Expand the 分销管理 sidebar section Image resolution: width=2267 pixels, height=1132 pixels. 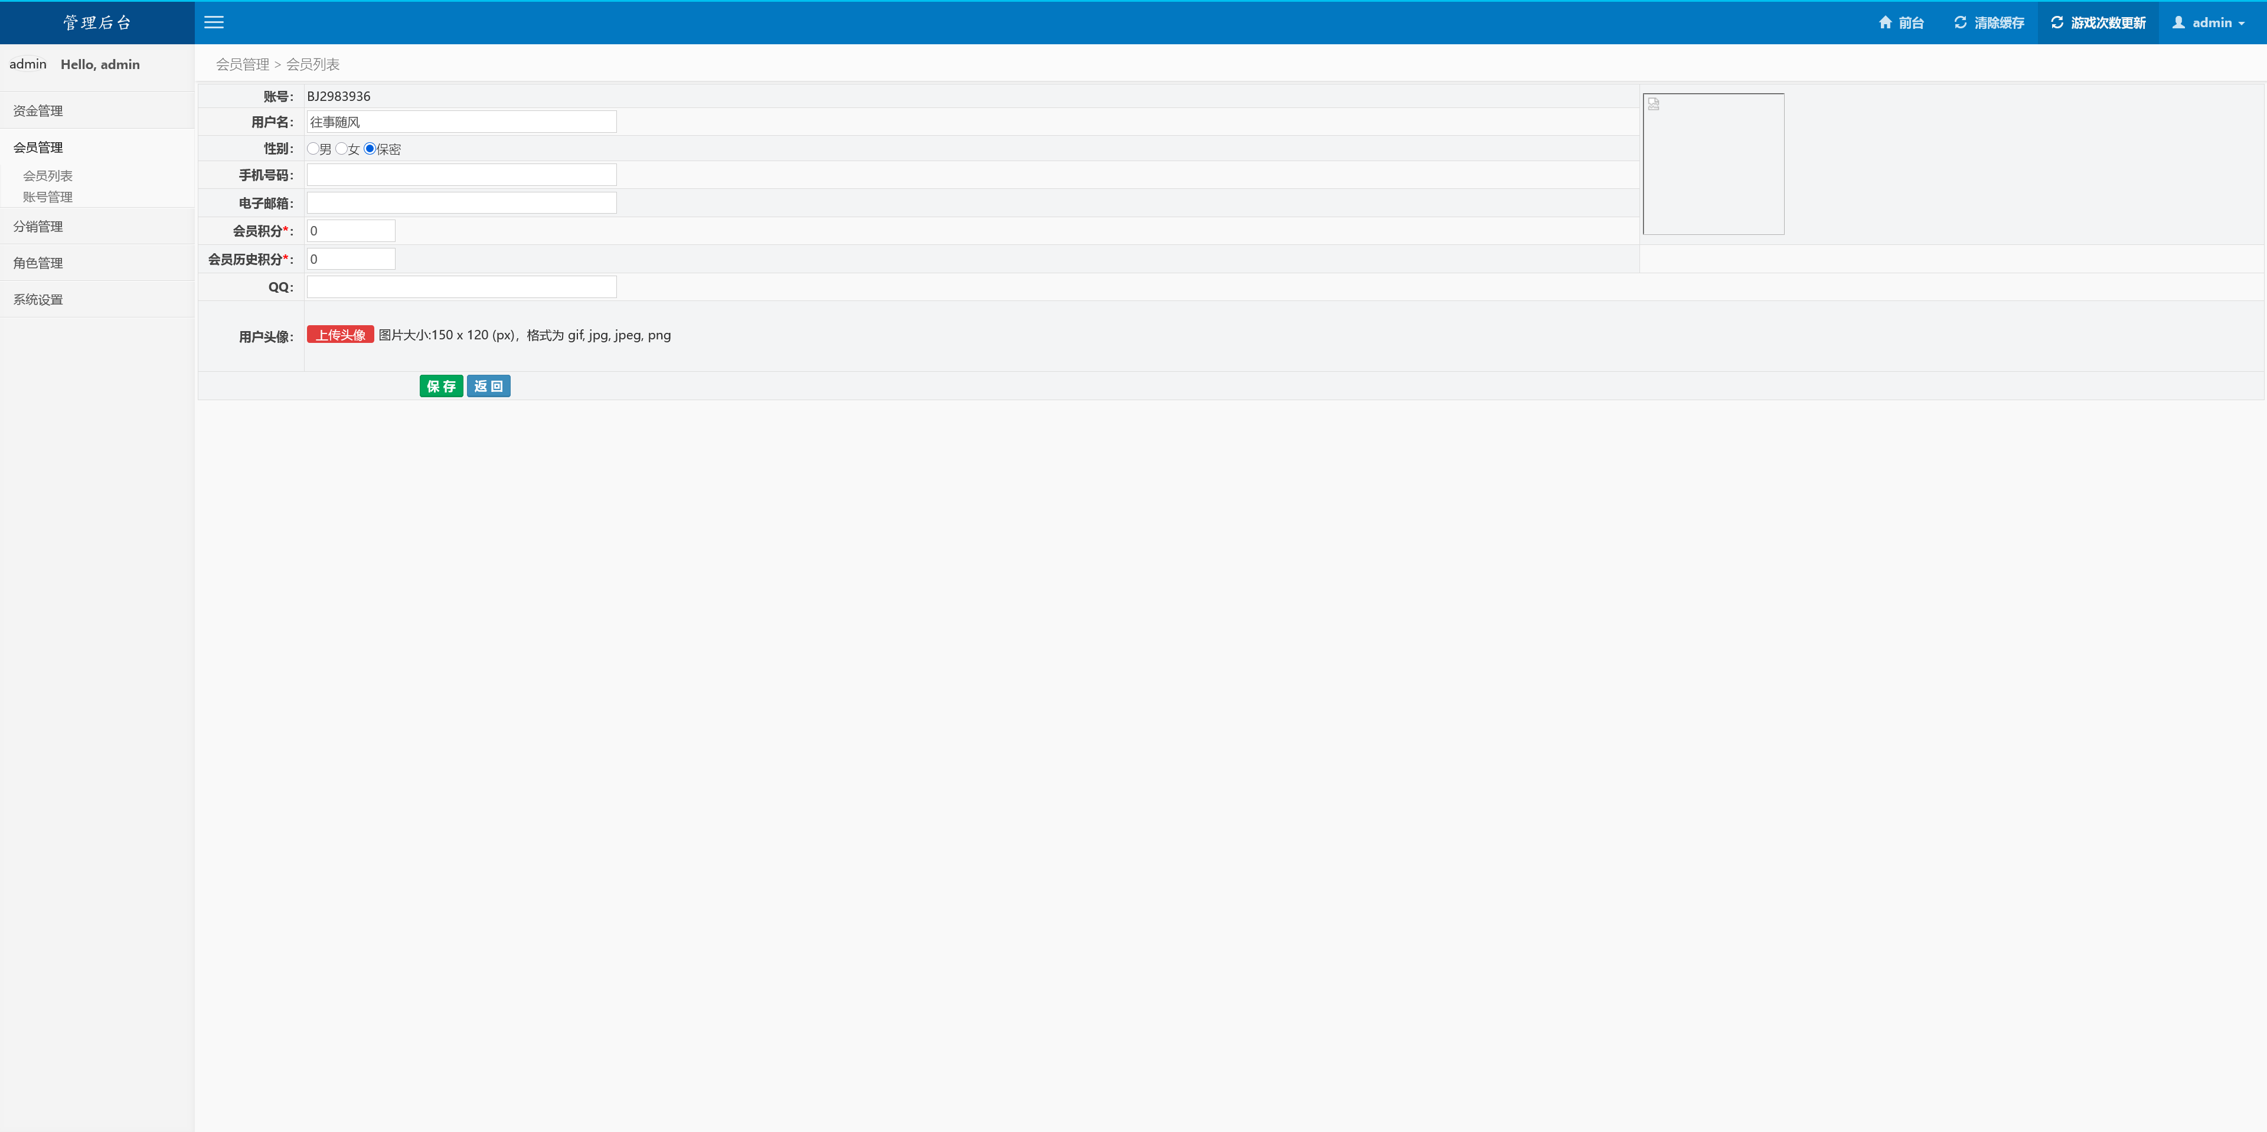click(x=38, y=227)
